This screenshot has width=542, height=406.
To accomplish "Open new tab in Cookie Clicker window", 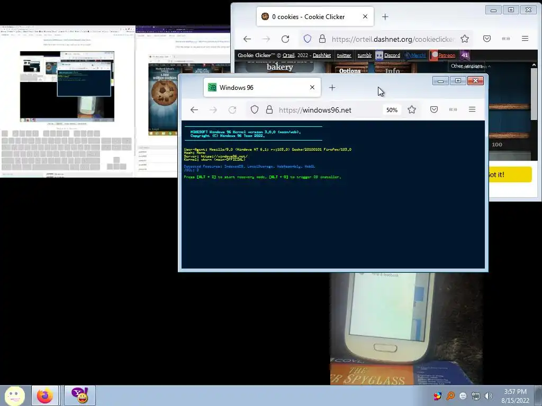I will coord(385,17).
